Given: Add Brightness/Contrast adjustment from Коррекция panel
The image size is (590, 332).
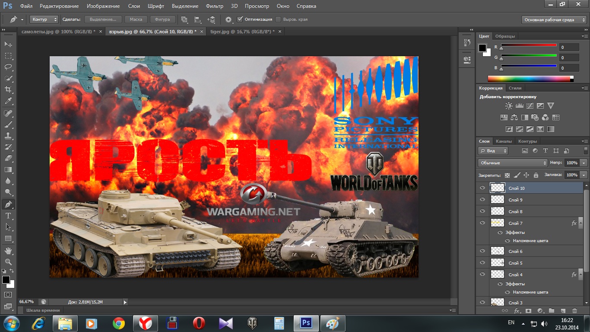Looking at the screenshot, I should point(509,105).
